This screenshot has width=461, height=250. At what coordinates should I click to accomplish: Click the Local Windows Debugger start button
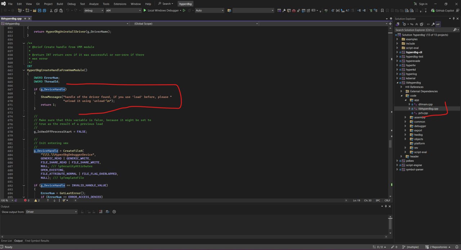[x=161, y=10]
